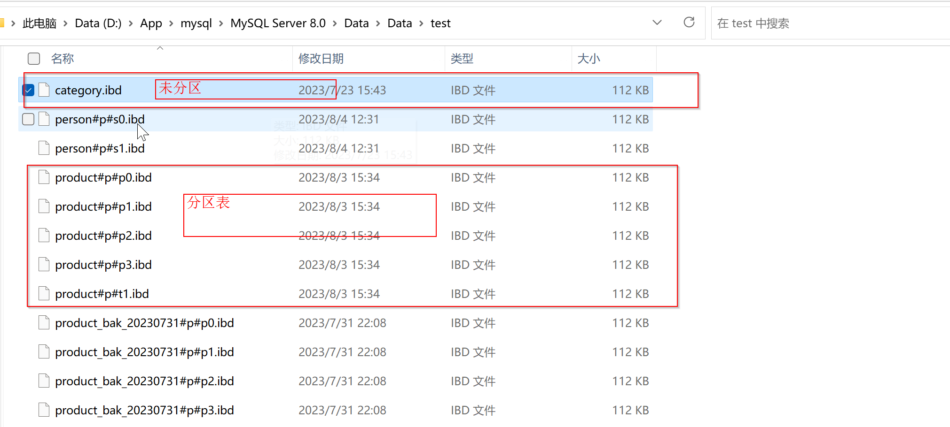Click the date 2023/8/3 15:34 of product#p#p3.ibd
Screen dimensions: 950x427
[x=339, y=265]
